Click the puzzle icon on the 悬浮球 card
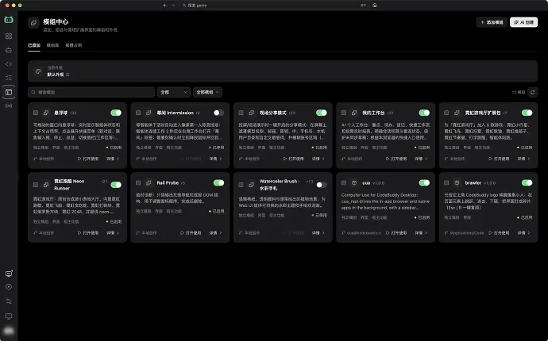Screen dimensions: 548x341 (46, 113)
